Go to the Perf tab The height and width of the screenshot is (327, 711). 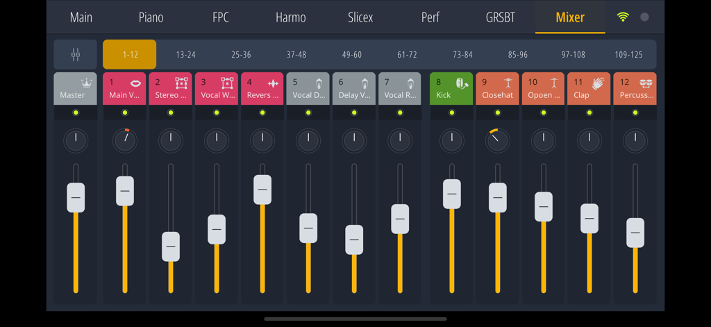(430, 17)
